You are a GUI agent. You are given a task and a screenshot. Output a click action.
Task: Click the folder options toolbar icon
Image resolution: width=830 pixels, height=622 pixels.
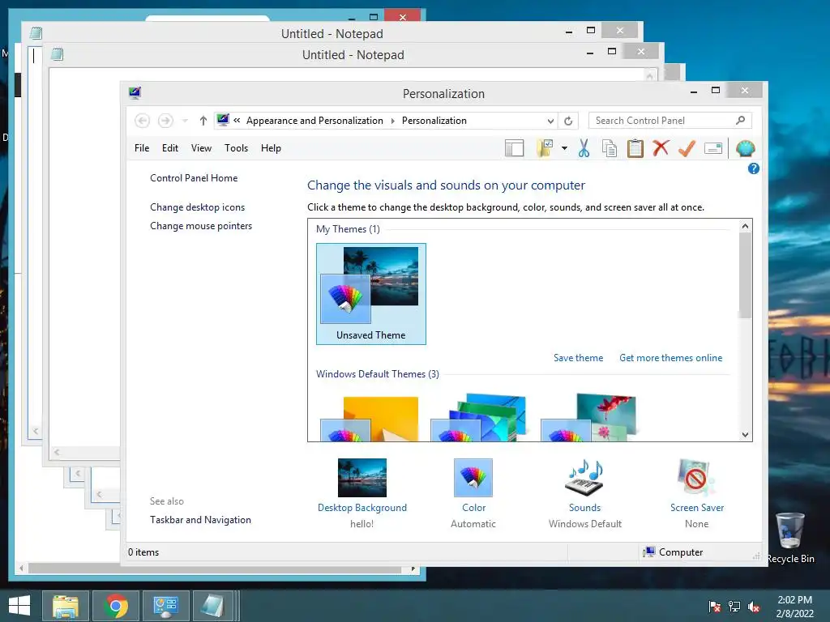[x=545, y=149]
